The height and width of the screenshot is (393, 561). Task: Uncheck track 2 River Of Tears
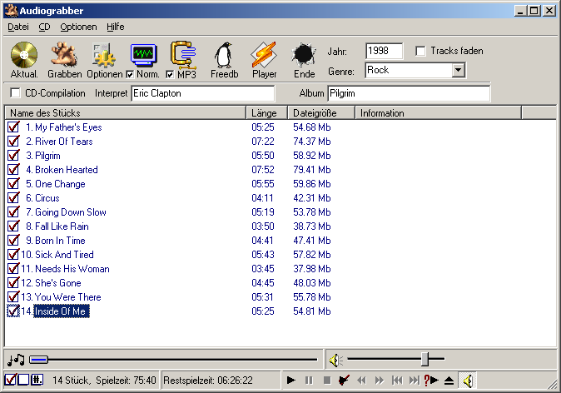(13, 142)
